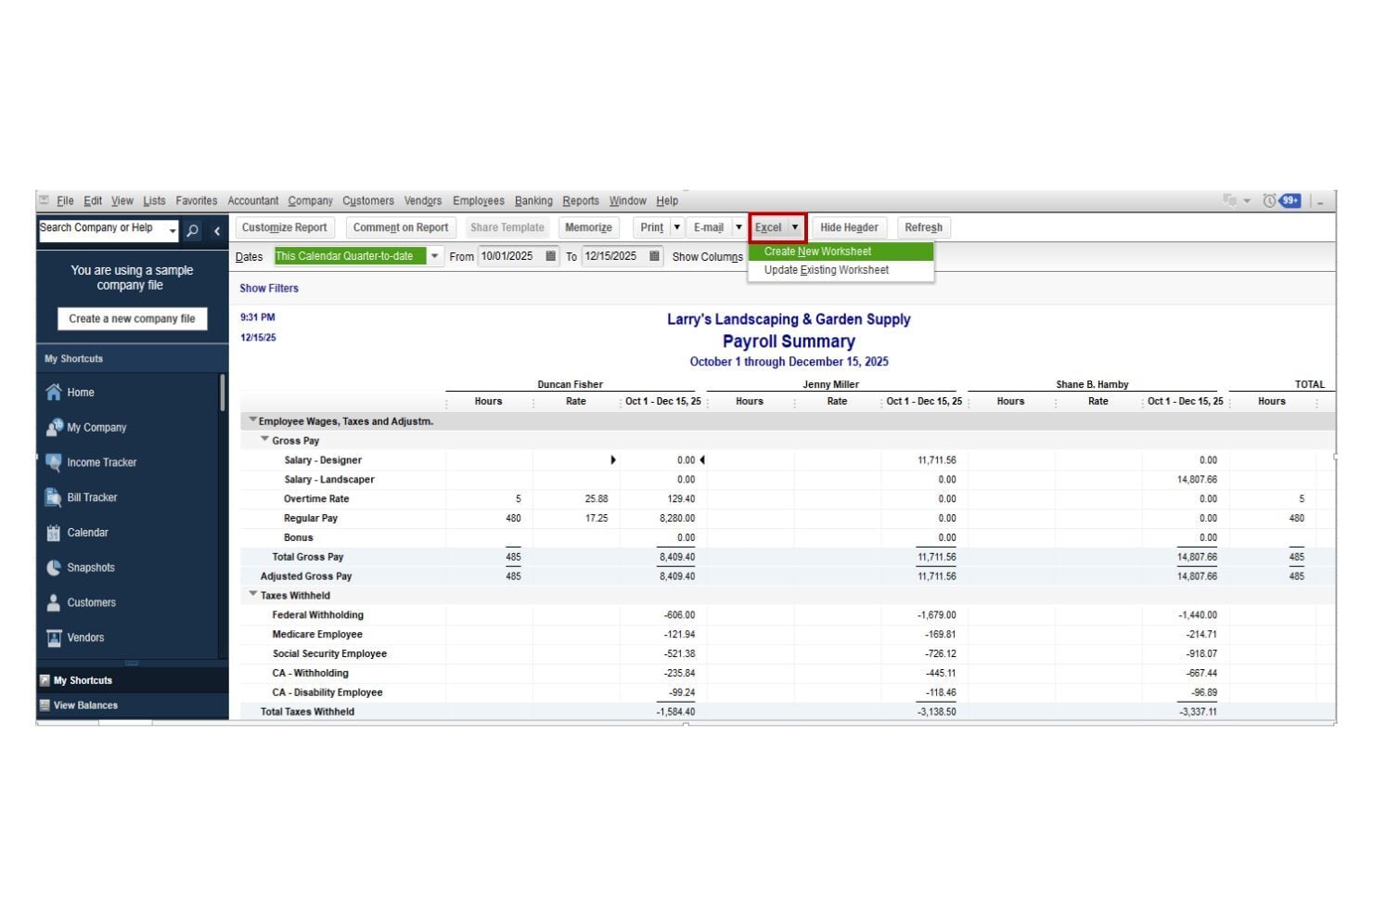Open My Company from the sidebar
Viewport: 1373px width, 916px height.
[x=96, y=427]
